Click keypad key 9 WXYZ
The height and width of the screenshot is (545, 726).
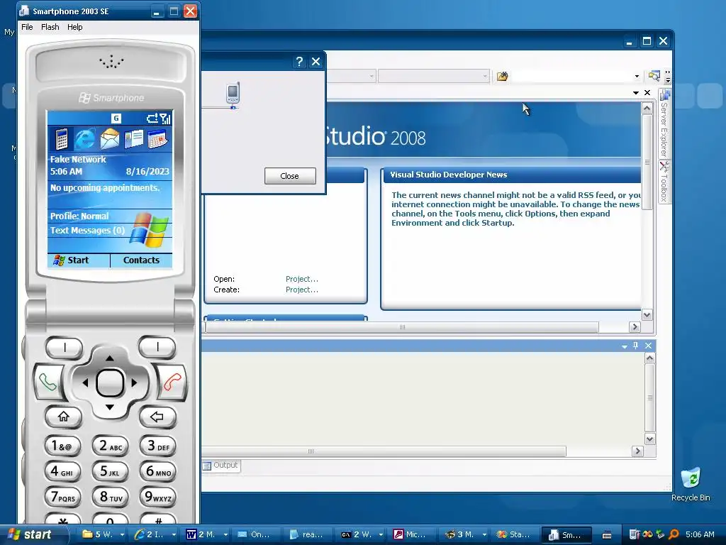pyautogui.click(x=158, y=497)
